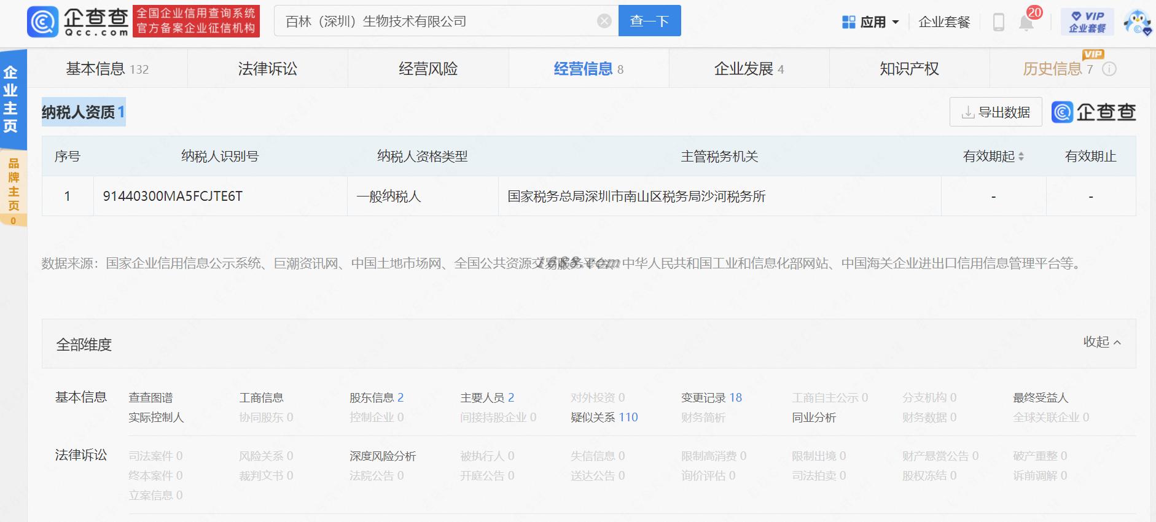Viewport: 1156px width, 522px height.
Task: Open 深度风险分析 link
Action: click(x=383, y=456)
